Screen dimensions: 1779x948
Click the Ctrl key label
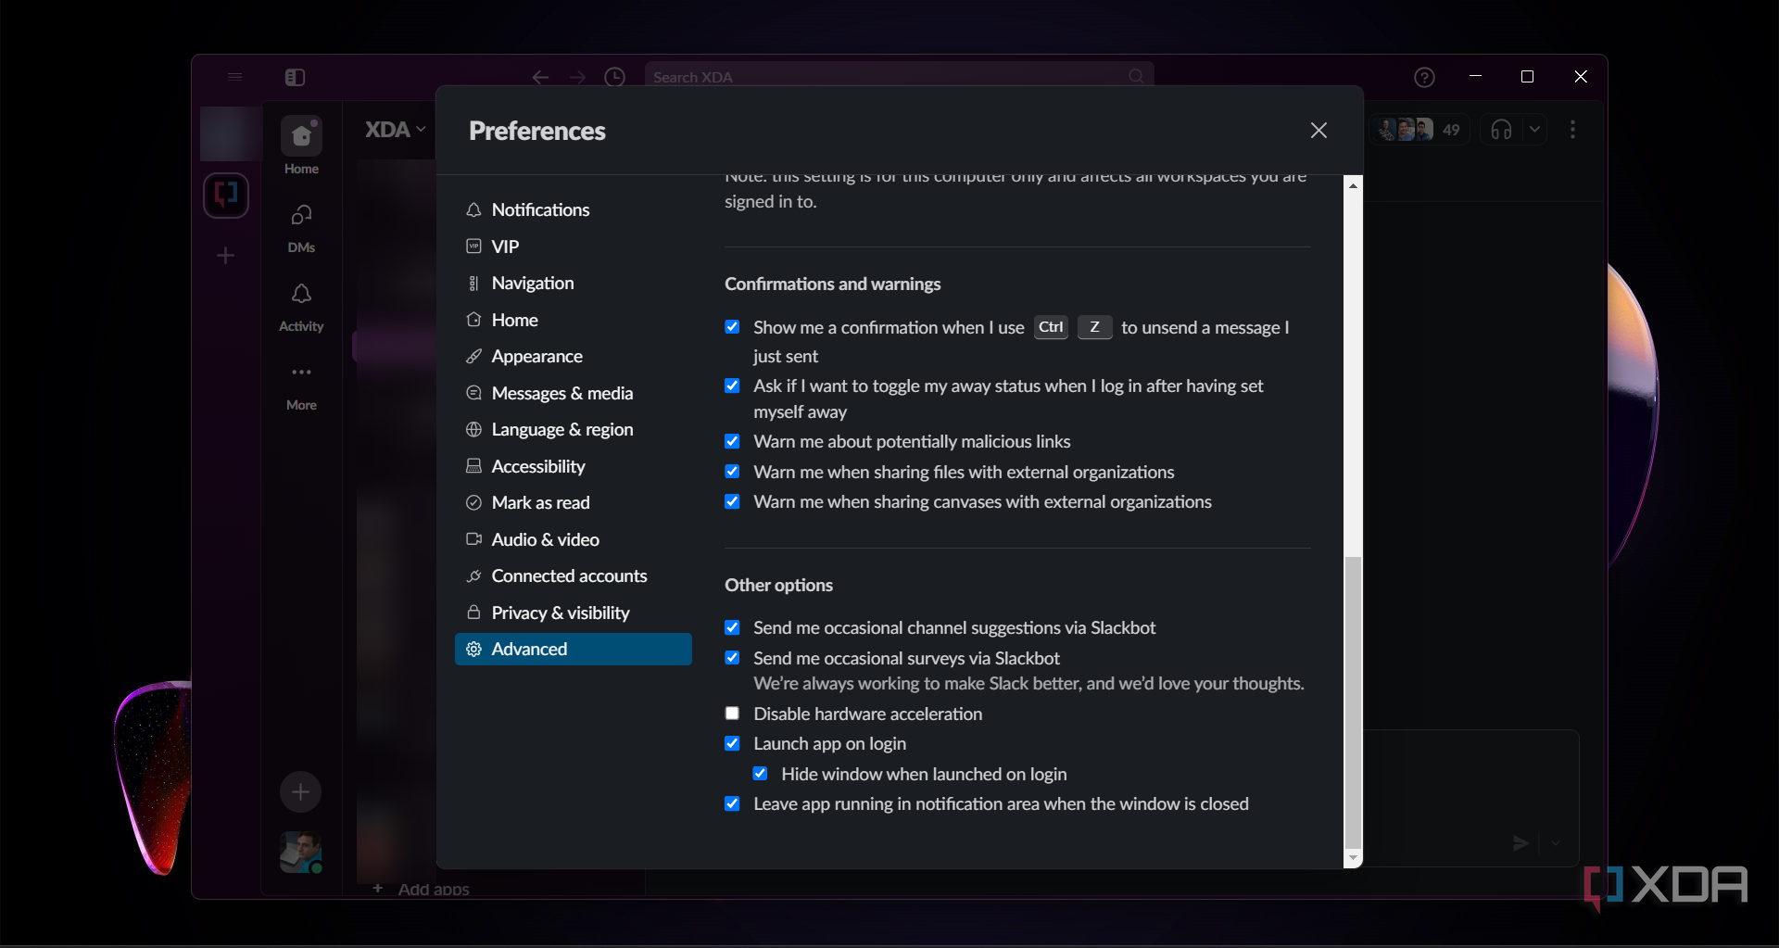tap(1051, 327)
